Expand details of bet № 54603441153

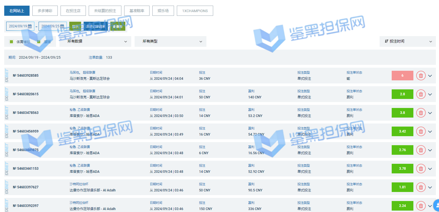click(430, 169)
